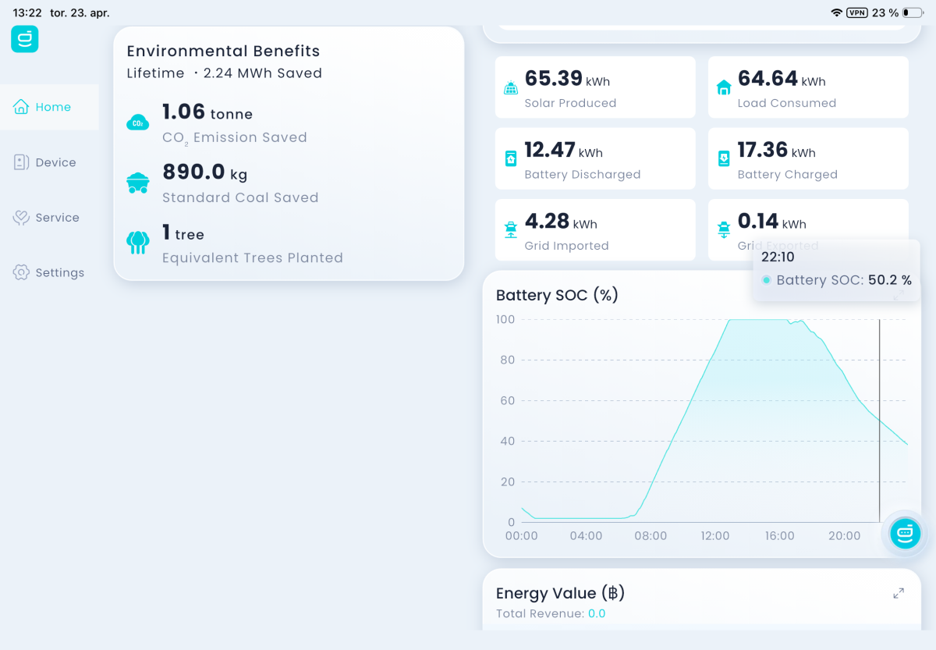
Task: Click the tree icon next to Equivalent Trees
Action: click(138, 243)
